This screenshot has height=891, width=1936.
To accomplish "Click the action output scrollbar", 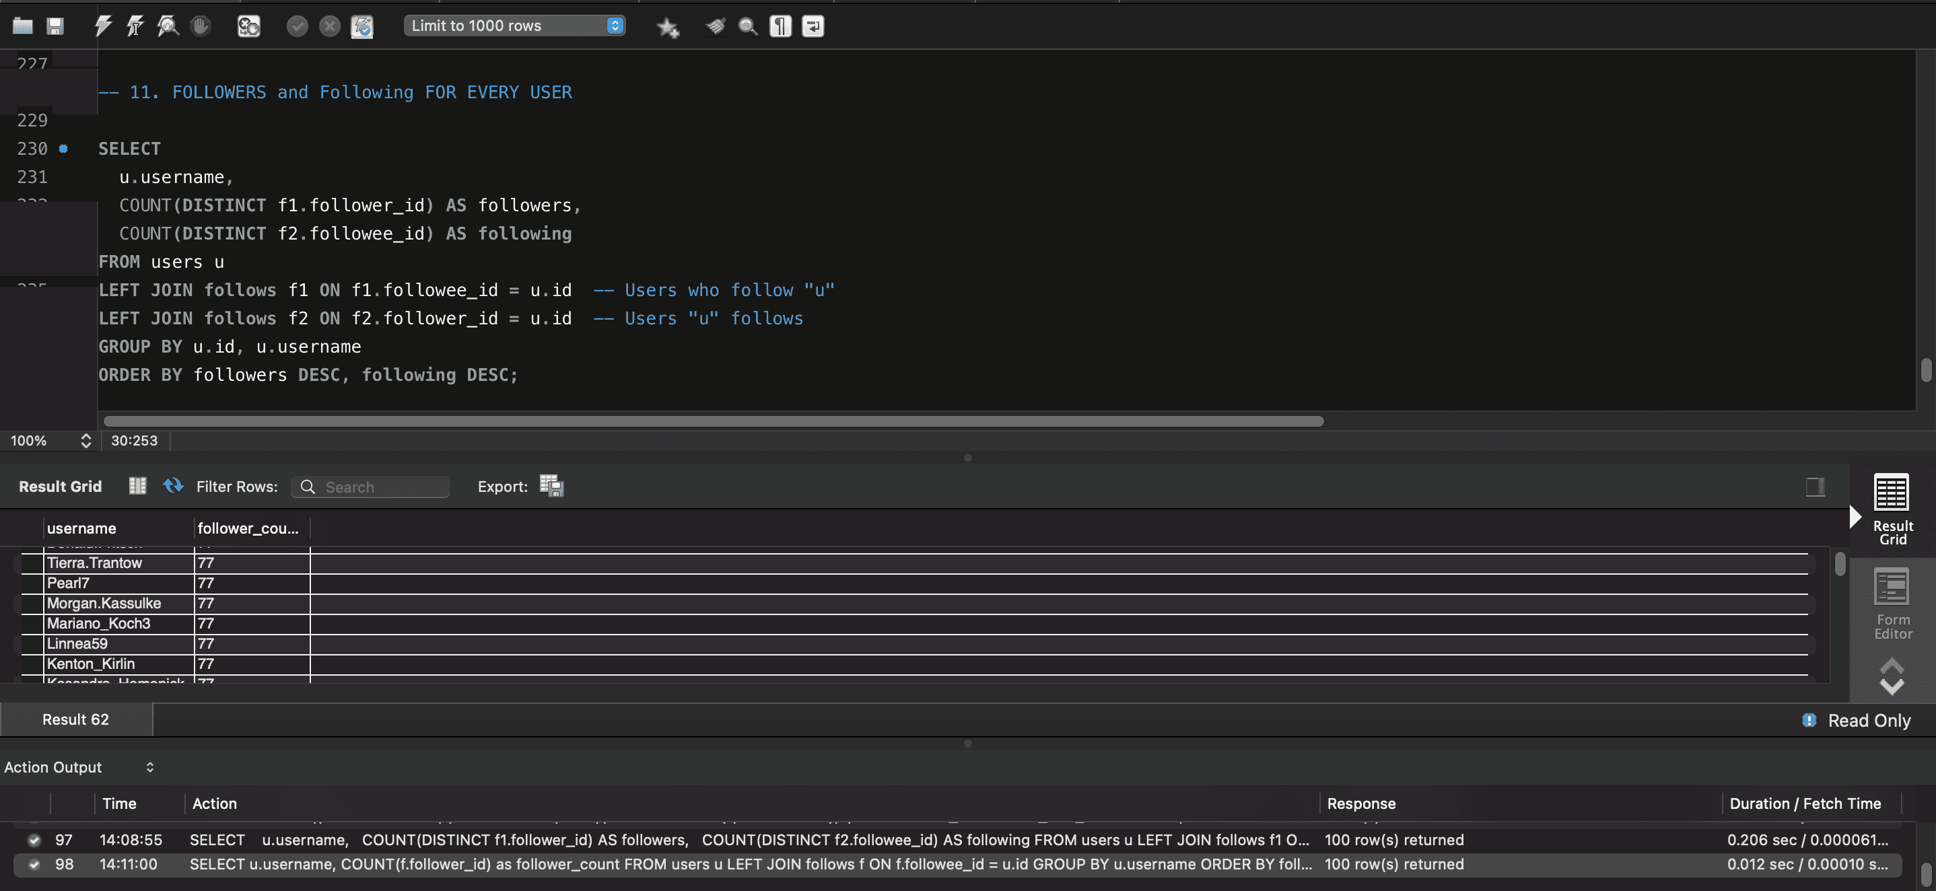I will click(x=1927, y=876).
